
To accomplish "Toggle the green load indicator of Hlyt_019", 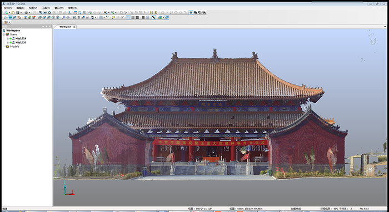I will pyautogui.click(x=11, y=39).
